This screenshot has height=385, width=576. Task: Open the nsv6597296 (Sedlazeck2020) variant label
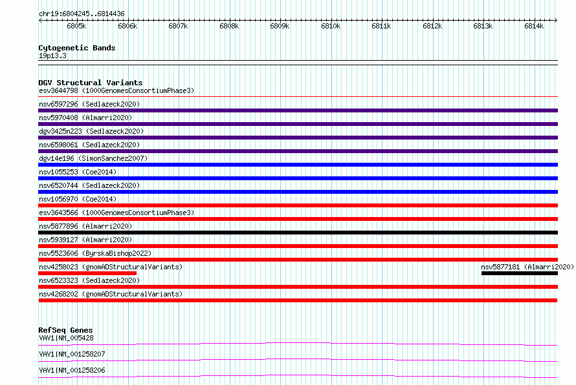pos(89,104)
